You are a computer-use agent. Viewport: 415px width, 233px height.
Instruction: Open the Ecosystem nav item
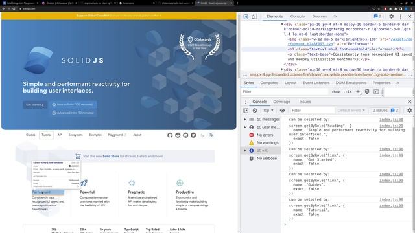tap(76, 135)
